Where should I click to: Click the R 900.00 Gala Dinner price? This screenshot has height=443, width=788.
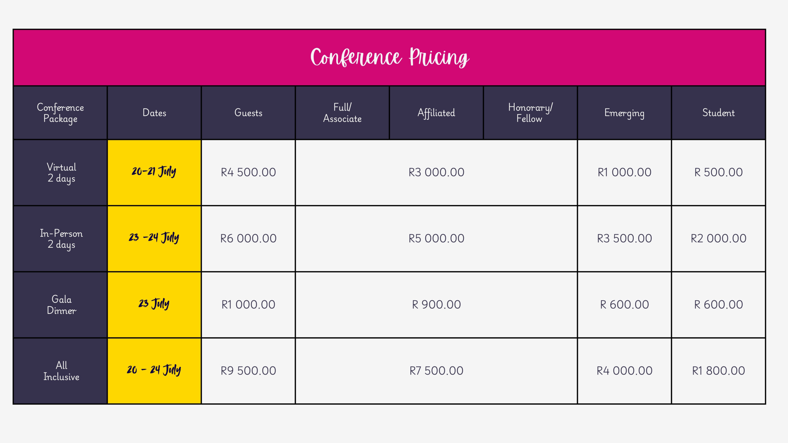(x=436, y=305)
